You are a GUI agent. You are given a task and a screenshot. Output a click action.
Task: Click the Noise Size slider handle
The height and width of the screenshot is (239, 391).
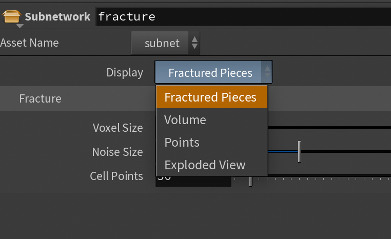pyautogui.click(x=300, y=151)
